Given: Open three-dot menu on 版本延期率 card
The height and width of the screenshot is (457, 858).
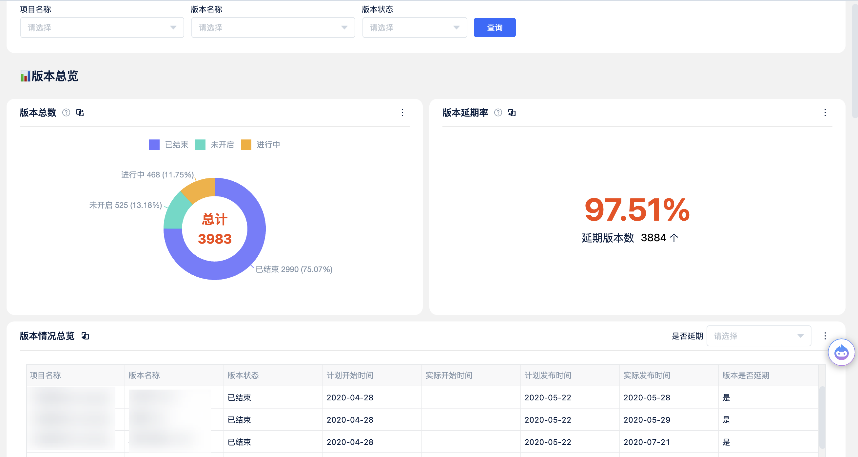Looking at the screenshot, I should (825, 113).
